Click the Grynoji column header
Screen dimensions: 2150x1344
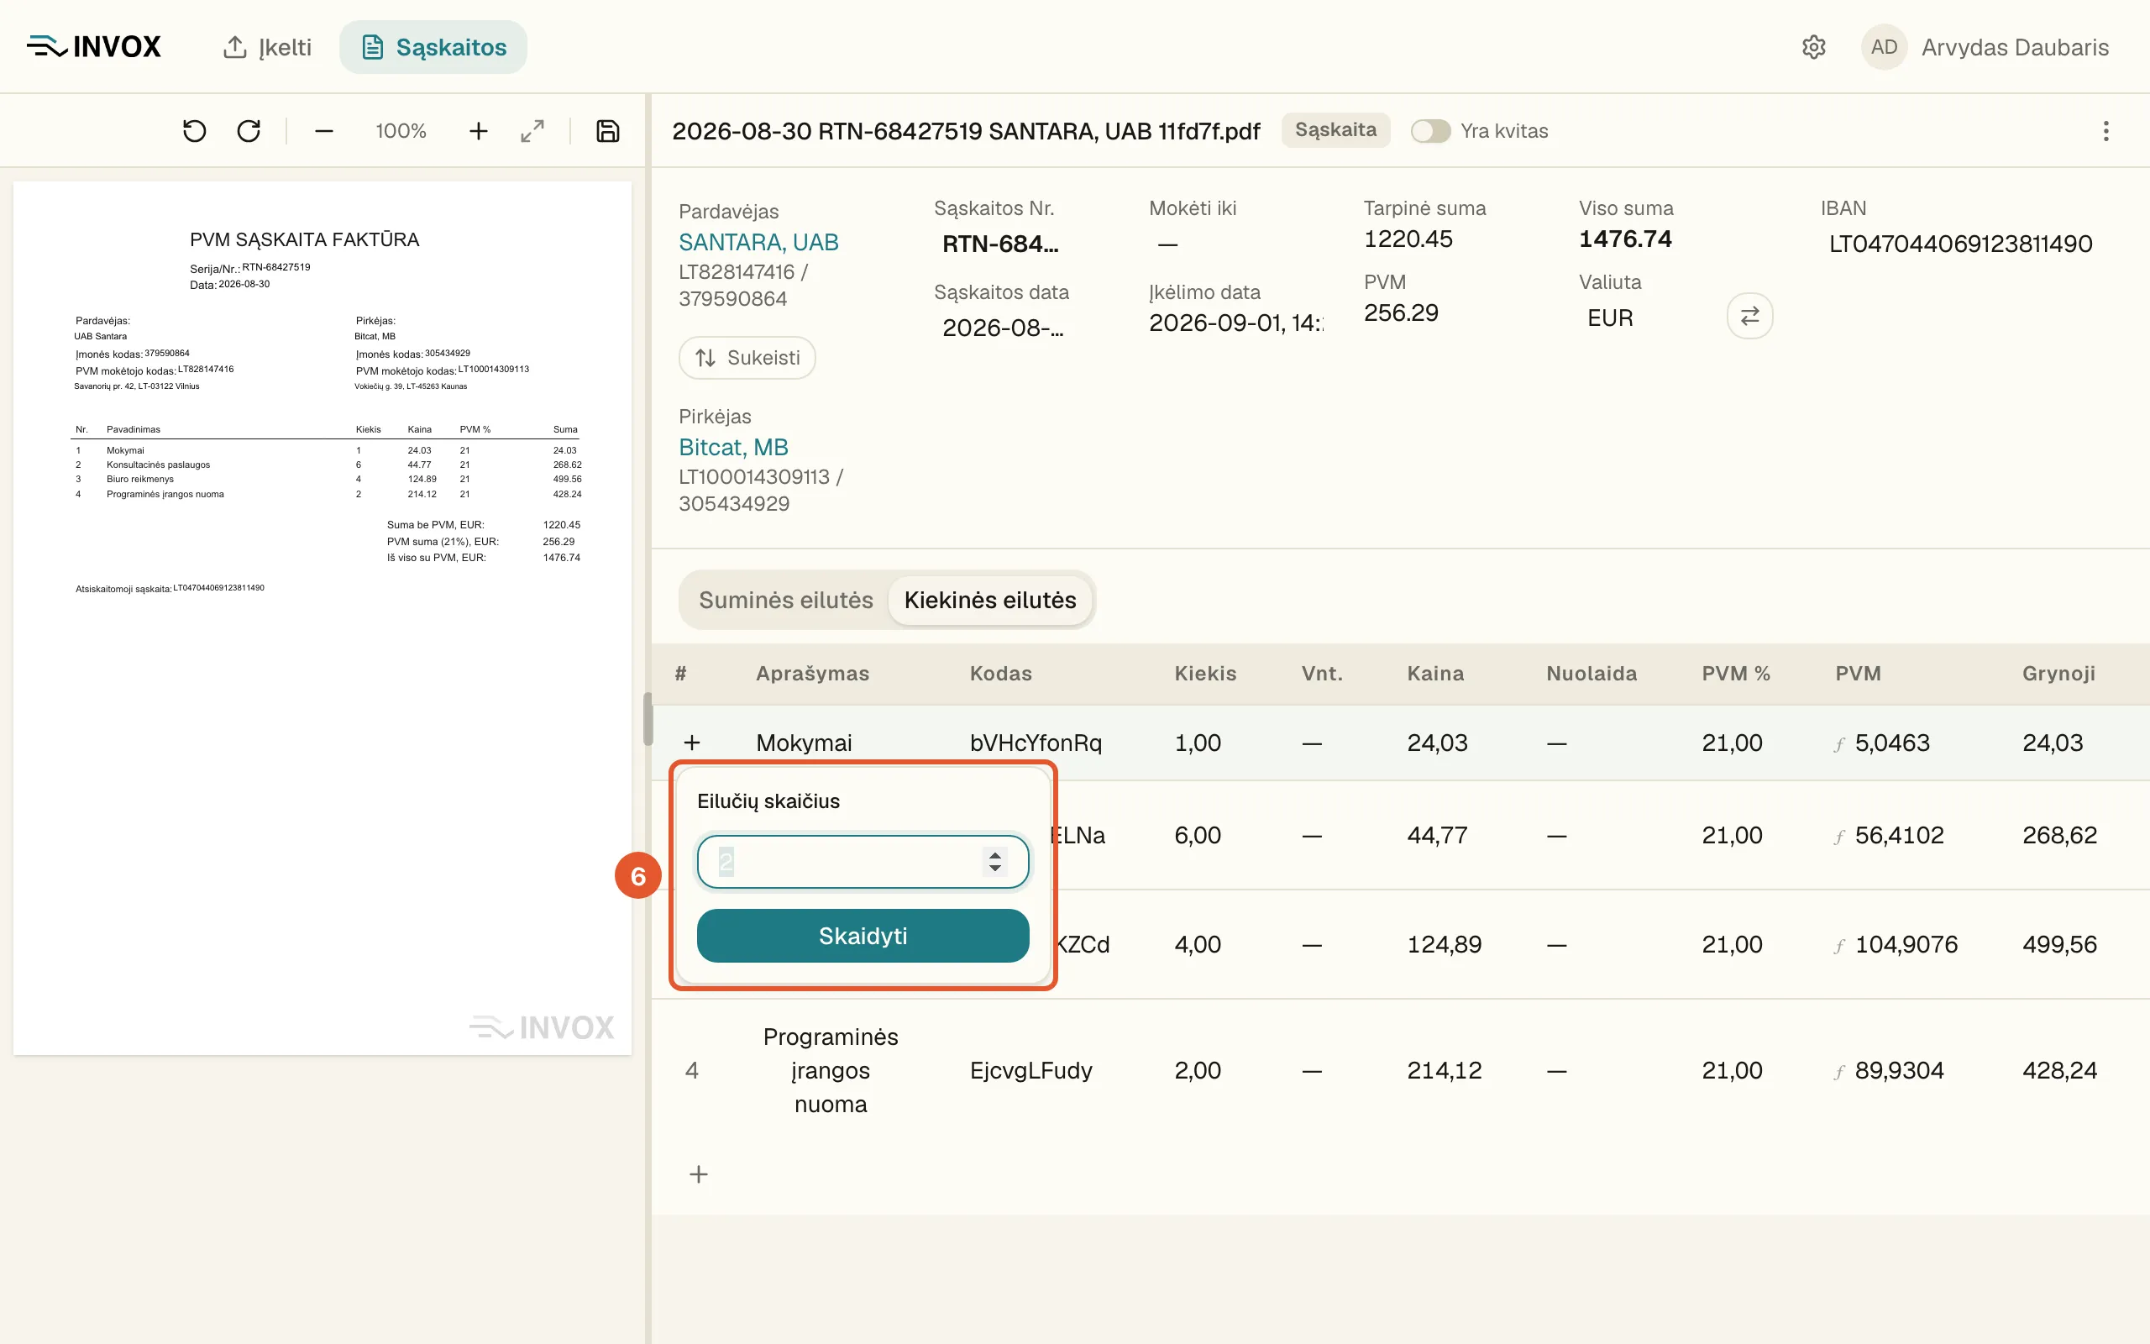pyautogui.click(x=2059, y=674)
